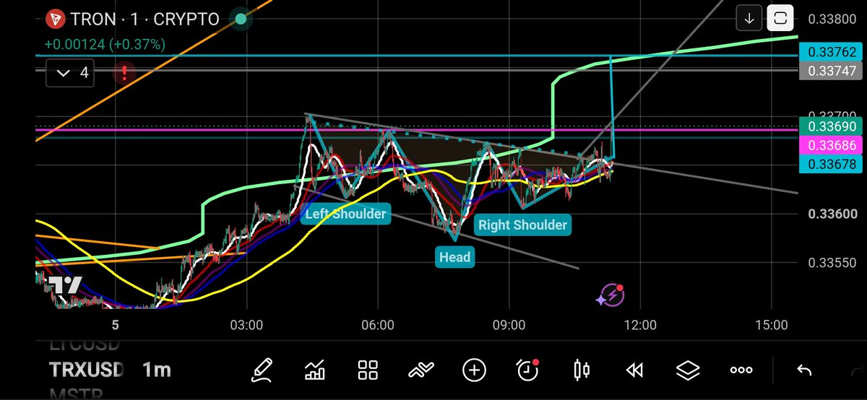This screenshot has width=867, height=400.
Task: Expand the indicator legend showing 4
Action: point(69,73)
